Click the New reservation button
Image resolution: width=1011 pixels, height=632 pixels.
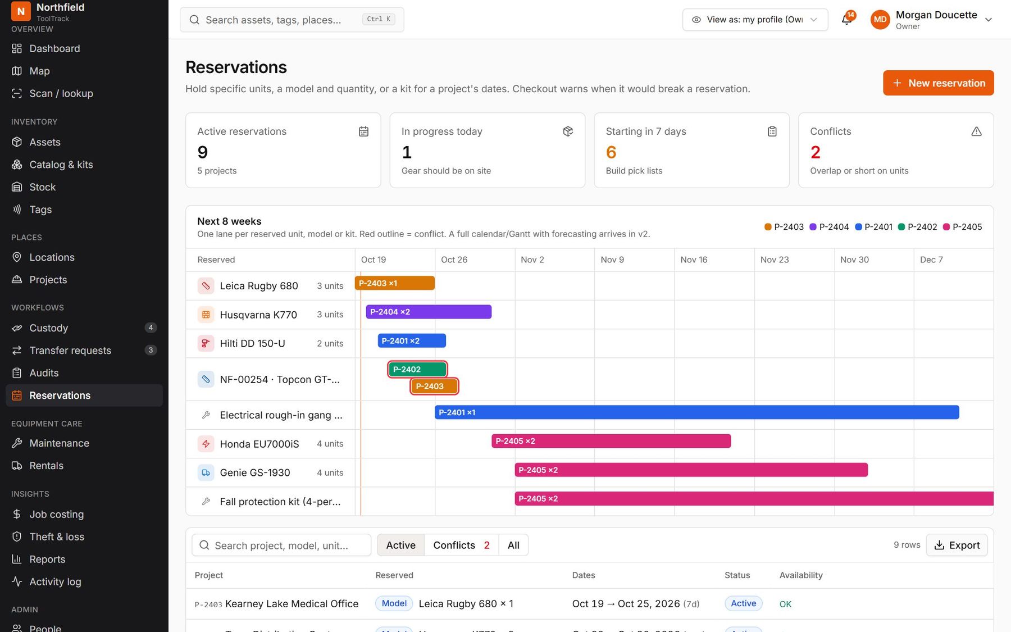[x=938, y=83]
